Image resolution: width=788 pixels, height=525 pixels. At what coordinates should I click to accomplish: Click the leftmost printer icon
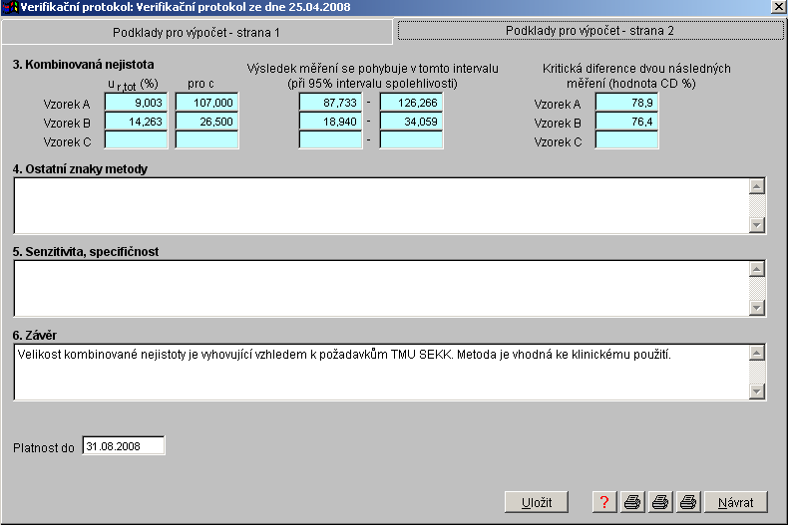pos(631,502)
